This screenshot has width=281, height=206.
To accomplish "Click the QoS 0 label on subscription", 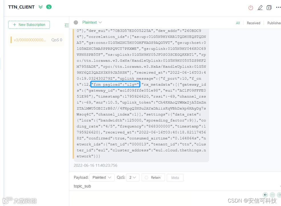I will (x=57, y=40).
